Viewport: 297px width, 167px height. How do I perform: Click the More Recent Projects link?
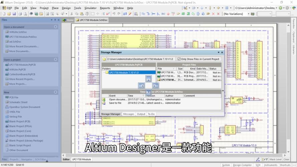22,79
